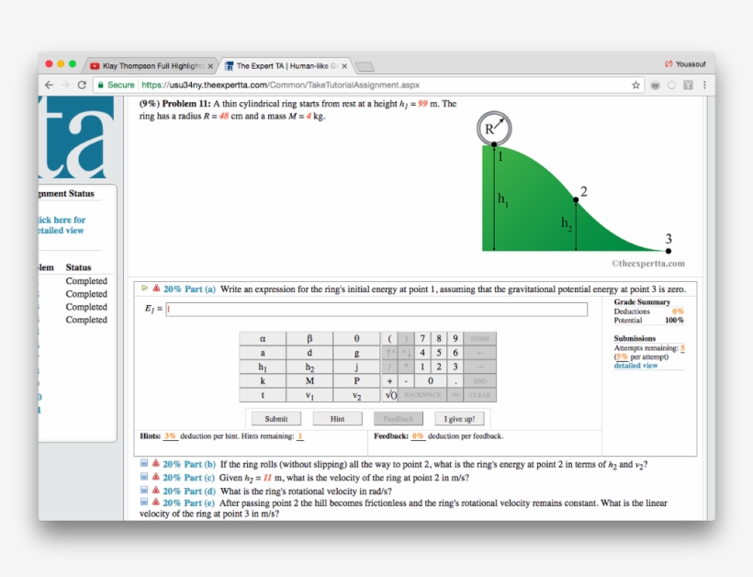The image size is (753, 577).
Task: Switch to the Klay Thompson YouTube tab
Action: pos(152,66)
